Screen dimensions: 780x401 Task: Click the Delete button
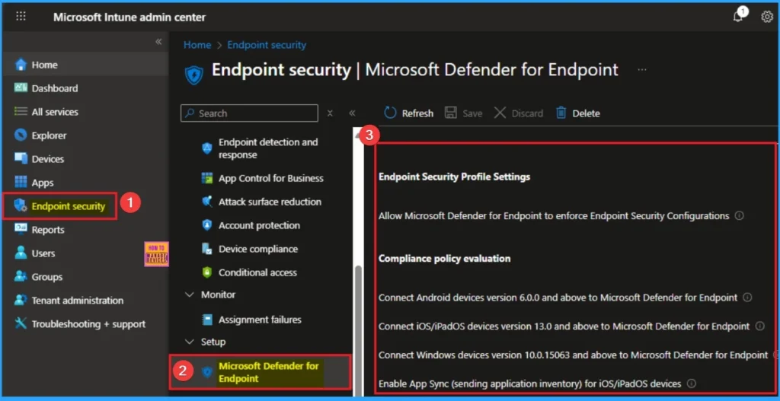point(577,113)
